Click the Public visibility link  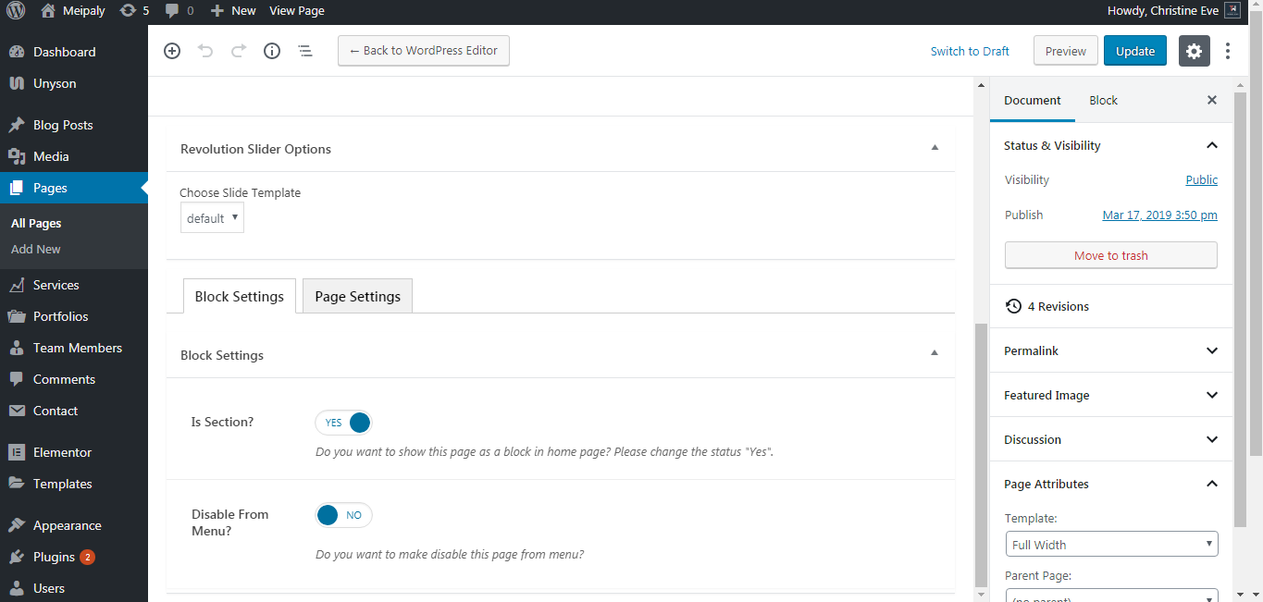[x=1202, y=179]
